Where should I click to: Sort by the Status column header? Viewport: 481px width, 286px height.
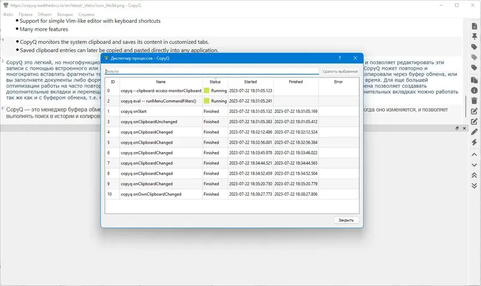[x=215, y=82]
